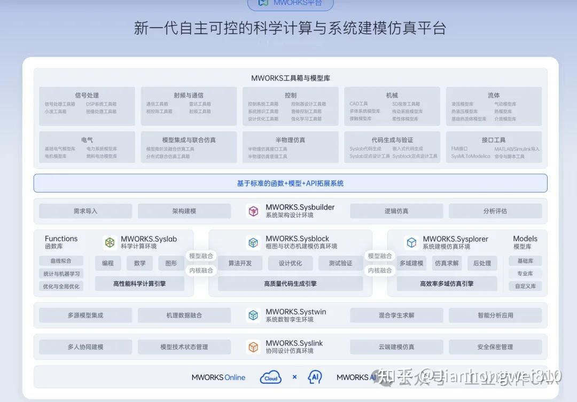
Task: Click the 仿真求解 box
Action: [447, 263]
